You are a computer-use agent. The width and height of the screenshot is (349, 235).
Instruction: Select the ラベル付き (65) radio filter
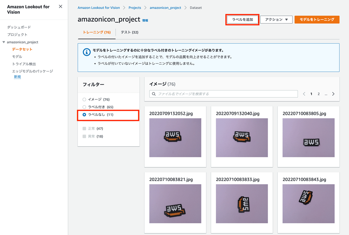pyautogui.click(x=84, y=107)
